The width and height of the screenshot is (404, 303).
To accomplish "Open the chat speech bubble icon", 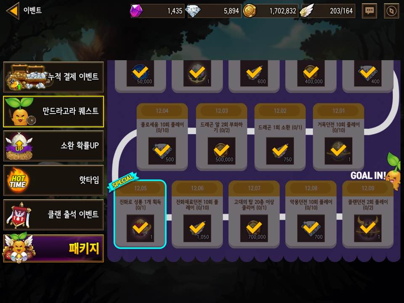I will coord(369,11).
